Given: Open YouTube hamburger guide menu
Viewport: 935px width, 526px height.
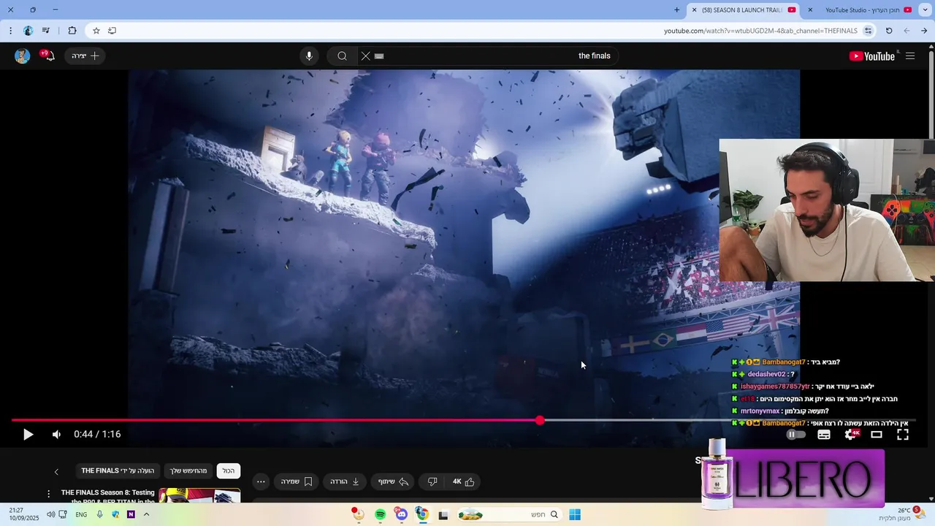Looking at the screenshot, I should (910, 56).
